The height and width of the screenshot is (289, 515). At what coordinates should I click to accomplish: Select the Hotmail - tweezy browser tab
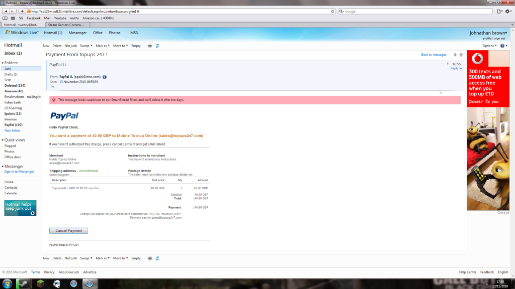tap(21, 25)
